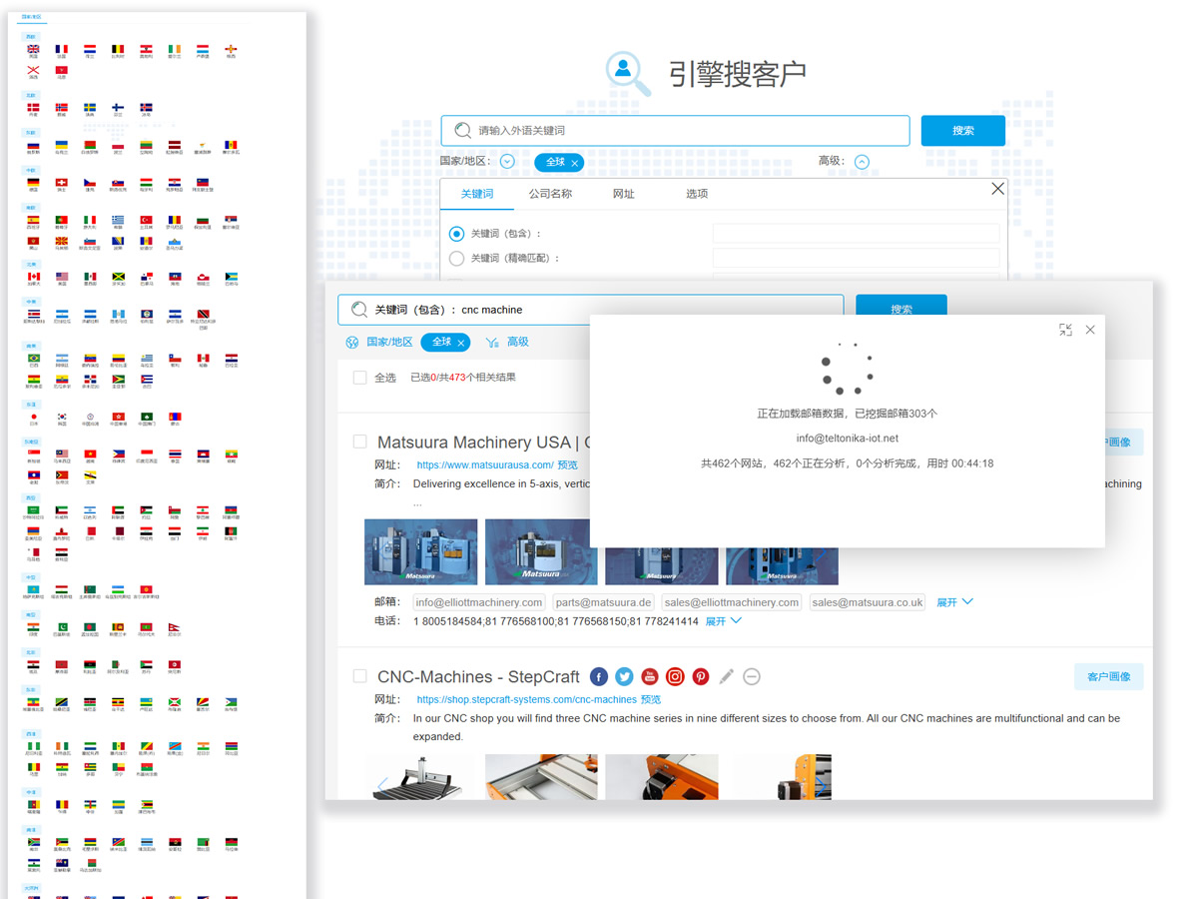Open StepCraft's Twitter icon

click(625, 676)
